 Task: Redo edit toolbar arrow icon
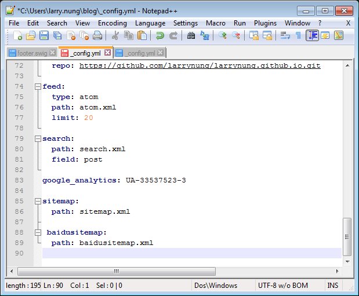[173, 36]
